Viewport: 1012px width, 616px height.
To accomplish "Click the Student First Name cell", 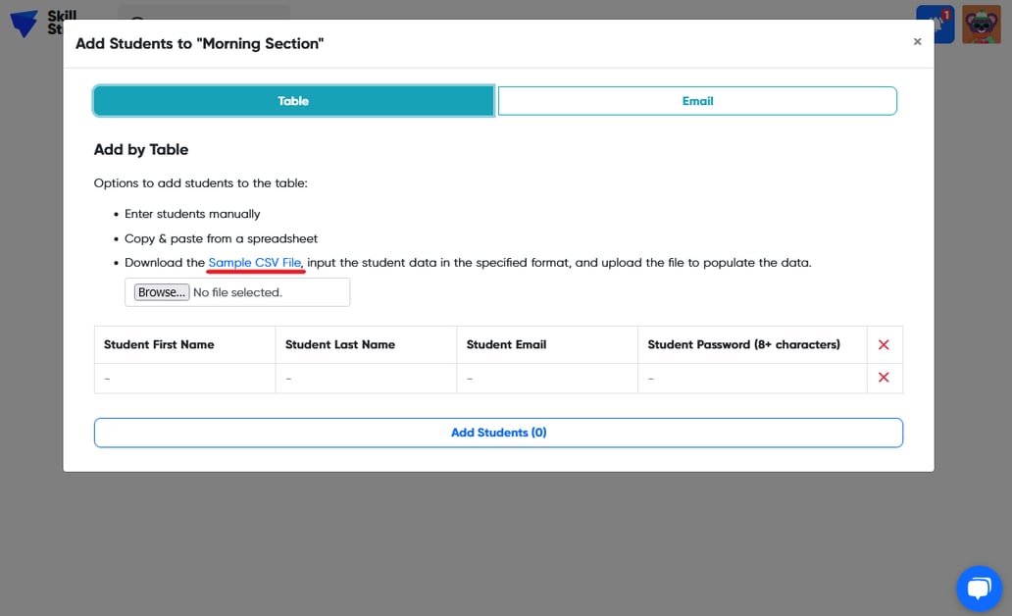I will (182, 378).
